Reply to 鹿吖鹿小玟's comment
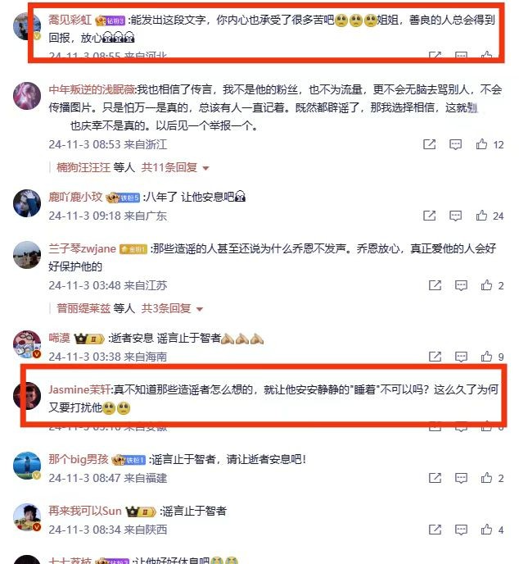This screenshot has width=519, height=564. pyautogui.click(x=455, y=216)
